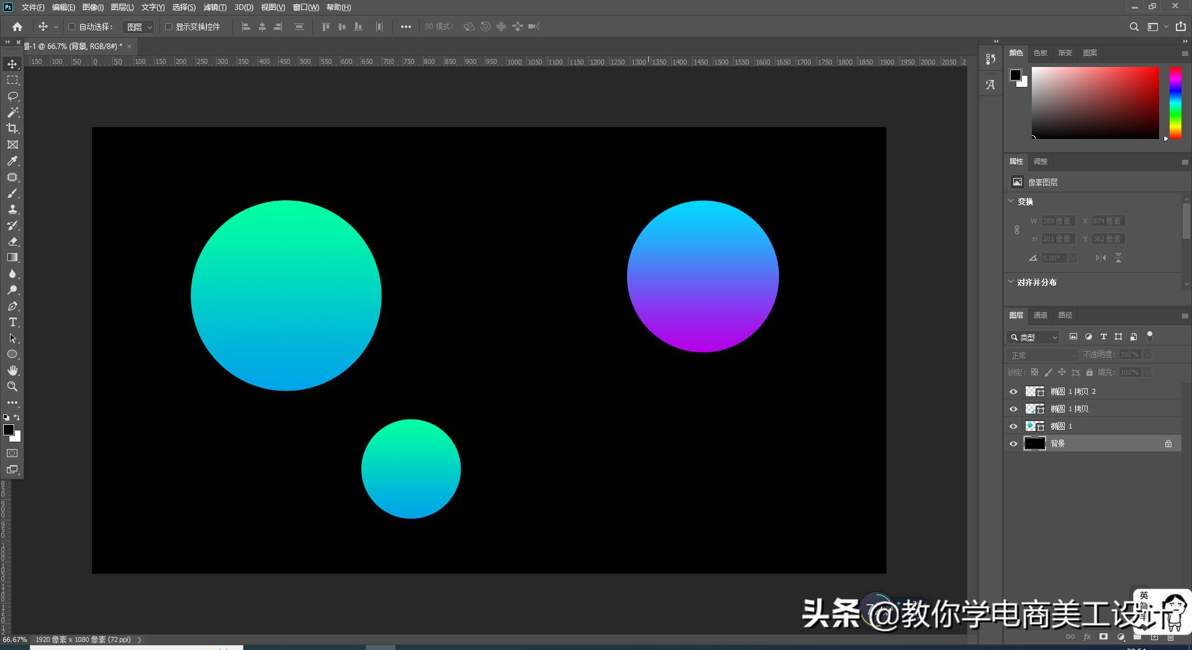Choose the Crop tool
The height and width of the screenshot is (650, 1192).
click(12, 128)
